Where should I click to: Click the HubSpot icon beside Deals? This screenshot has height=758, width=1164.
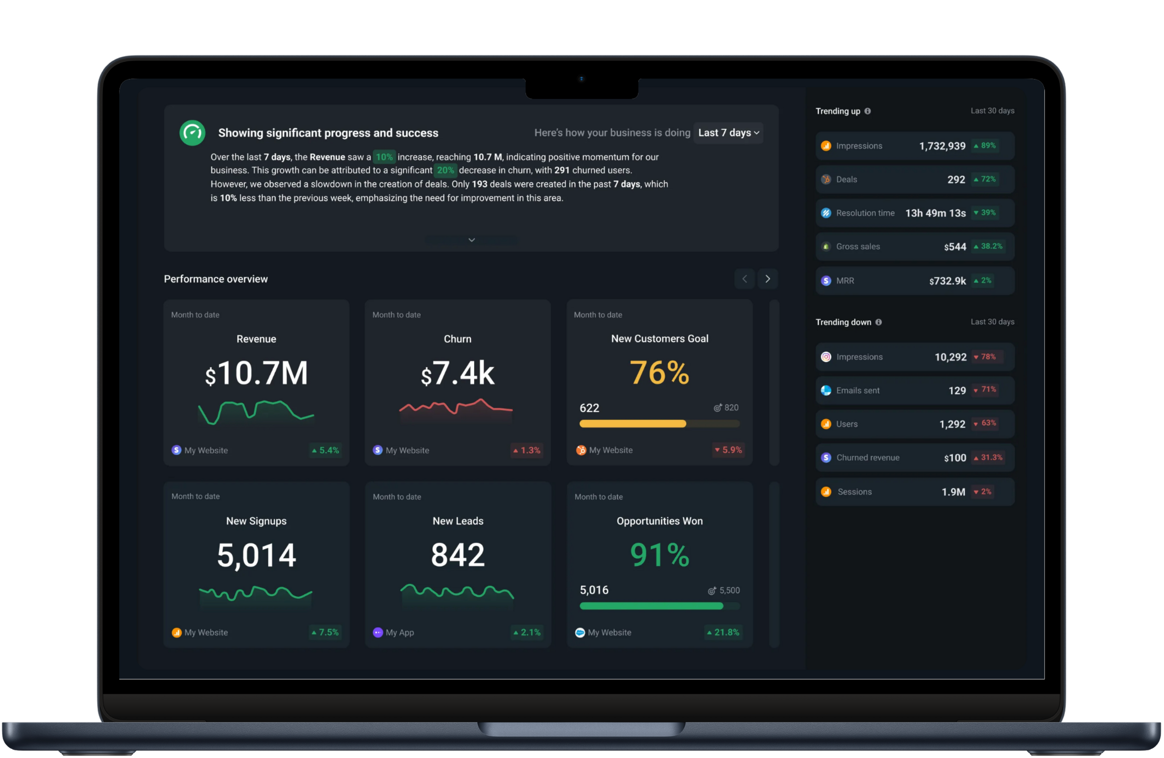pyautogui.click(x=826, y=179)
